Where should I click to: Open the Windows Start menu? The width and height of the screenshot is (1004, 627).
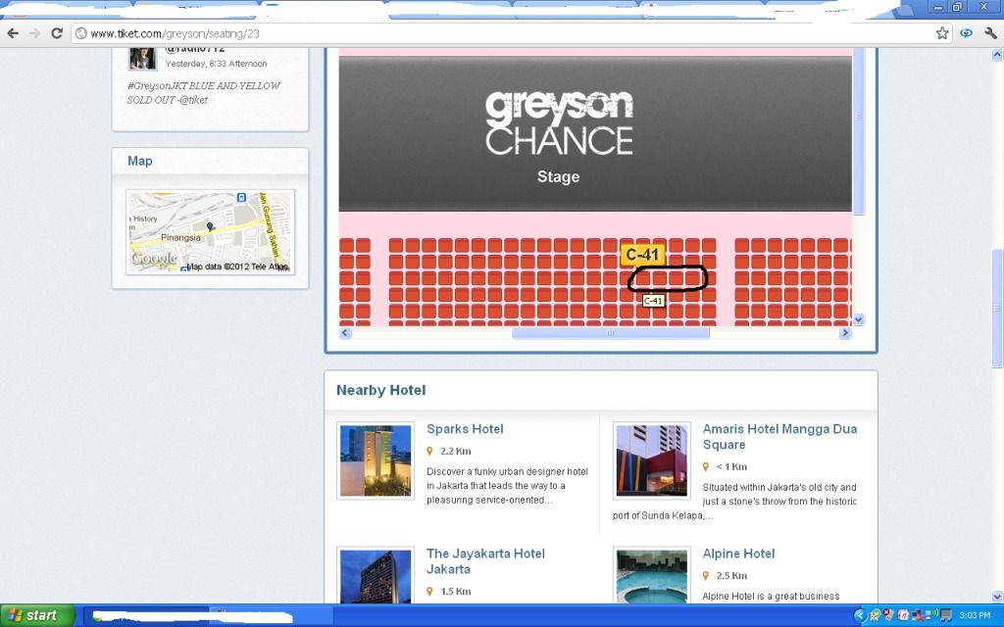37,615
